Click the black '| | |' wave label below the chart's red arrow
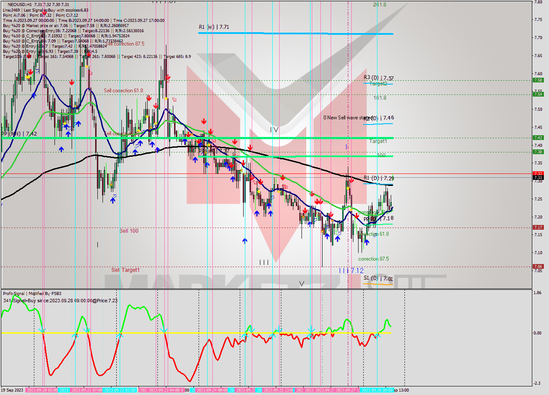Viewport: 549px width, 395px height. click(x=264, y=262)
